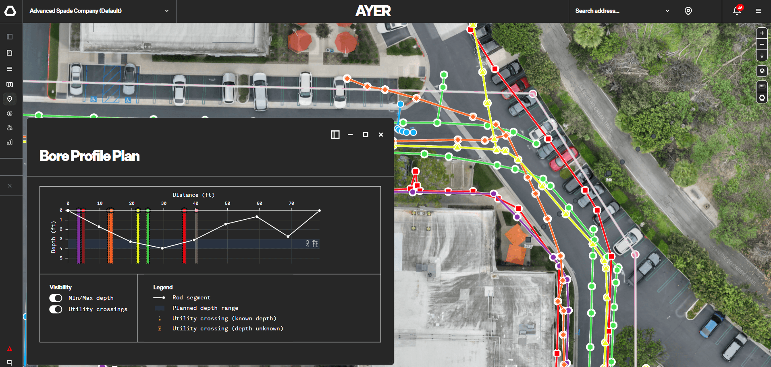Image resolution: width=771 pixels, height=367 pixels.
Task: Maximize the Bore Profile Plan panel
Action: tap(366, 135)
